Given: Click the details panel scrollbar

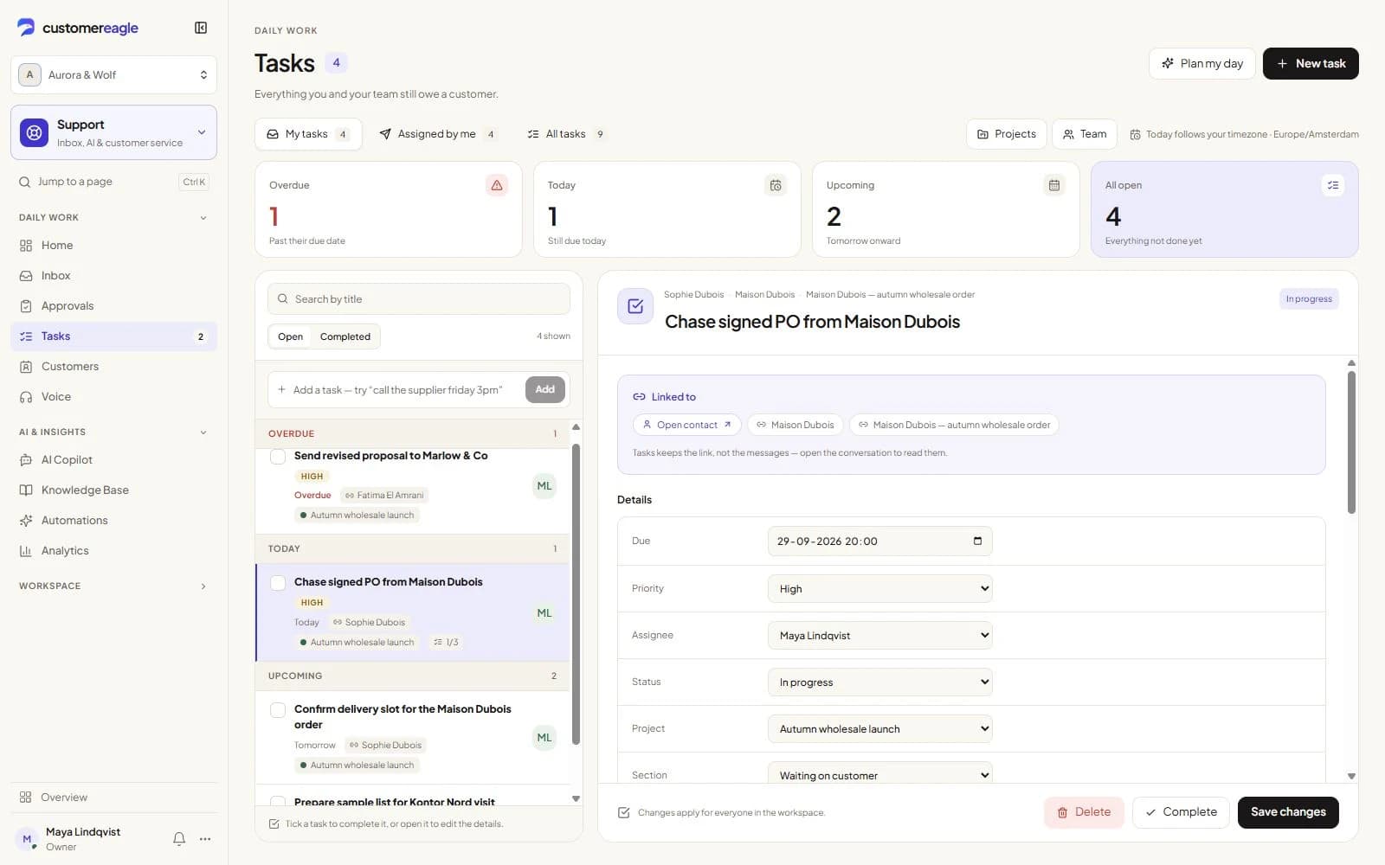Looking at the screenshot, I should [1351, 442].
